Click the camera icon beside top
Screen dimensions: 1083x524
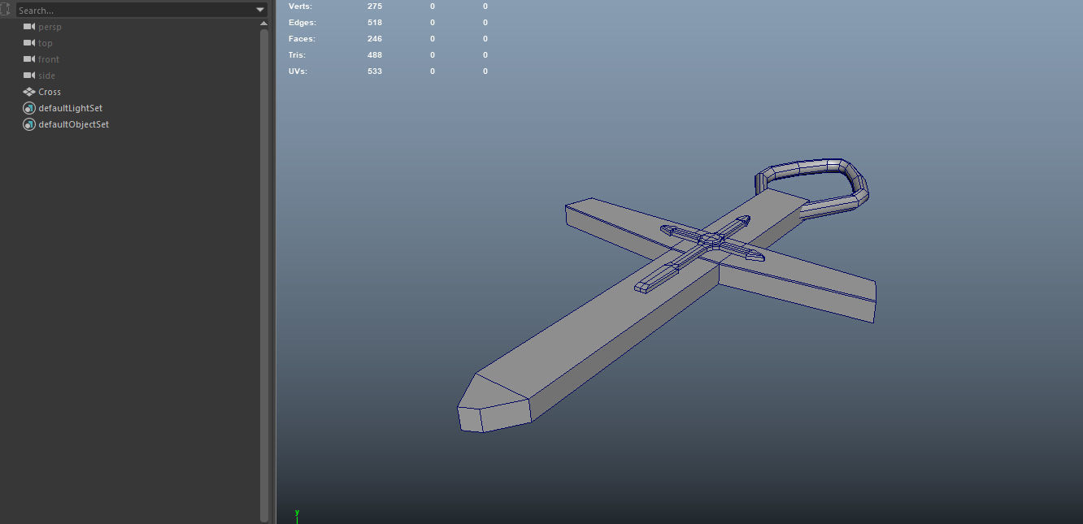coord(29,43)
